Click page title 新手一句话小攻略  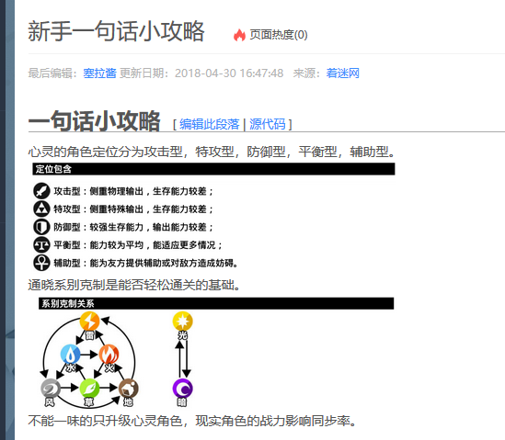pos(116,31)
